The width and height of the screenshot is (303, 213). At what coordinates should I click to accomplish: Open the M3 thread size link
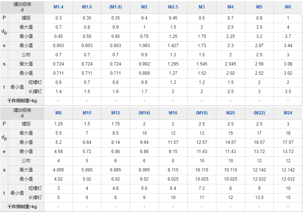[x=202, y=7]
